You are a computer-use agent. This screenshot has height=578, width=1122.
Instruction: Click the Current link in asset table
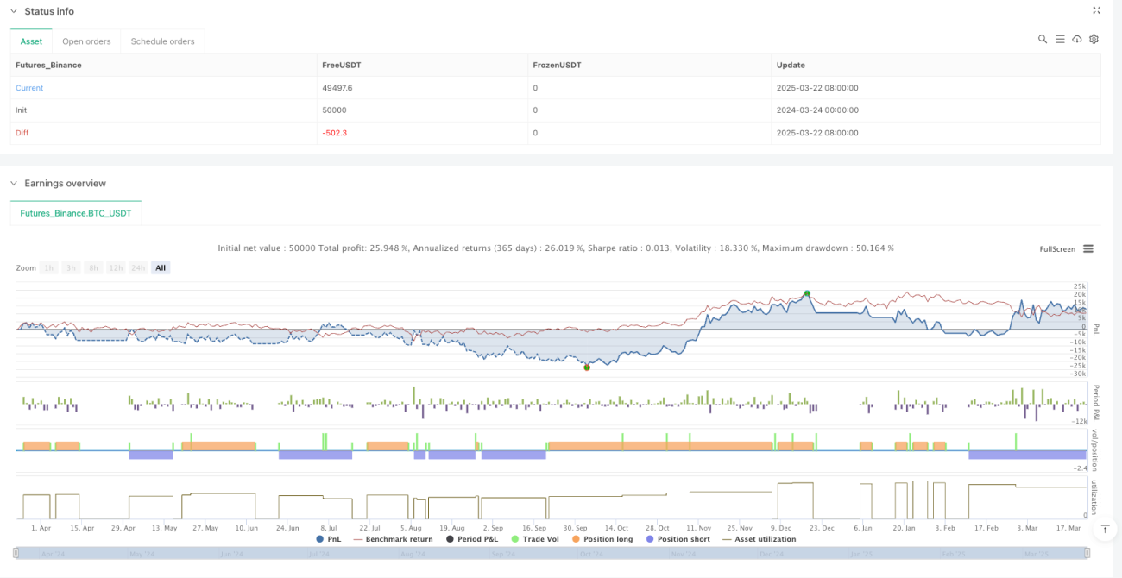click(29, 88)
